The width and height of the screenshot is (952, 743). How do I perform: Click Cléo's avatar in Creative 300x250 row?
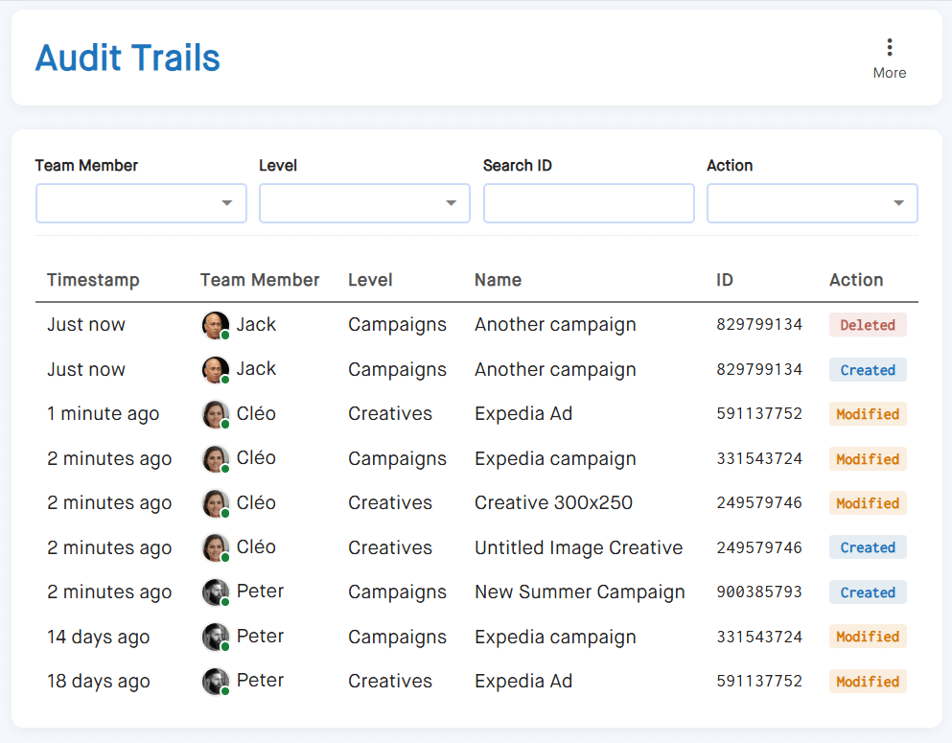tap(216, 503)
